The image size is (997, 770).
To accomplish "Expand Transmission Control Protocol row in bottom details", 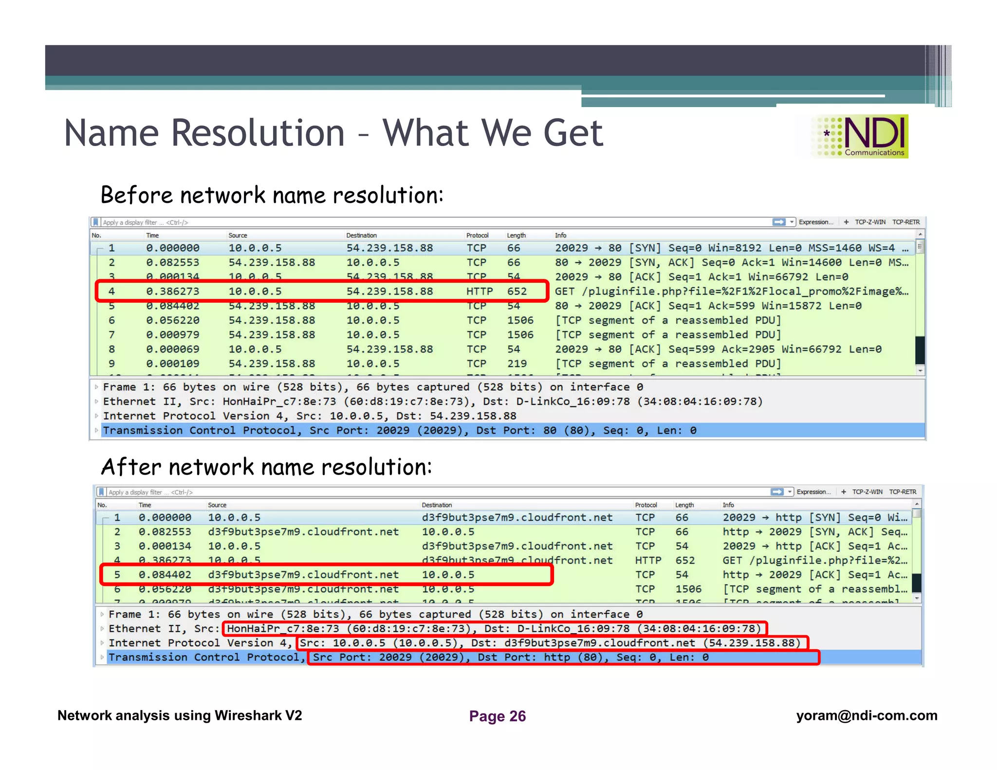I will pyautogui.click(x=102, y=657).
